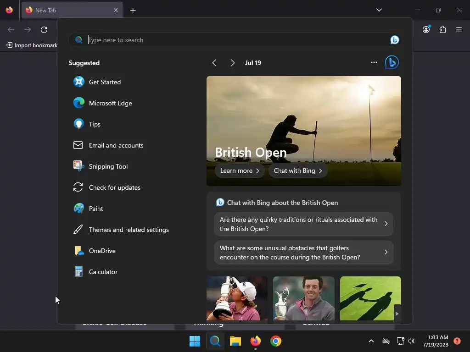
Task: Open Firefox from the taskbar
Action: tap(255, 341)
